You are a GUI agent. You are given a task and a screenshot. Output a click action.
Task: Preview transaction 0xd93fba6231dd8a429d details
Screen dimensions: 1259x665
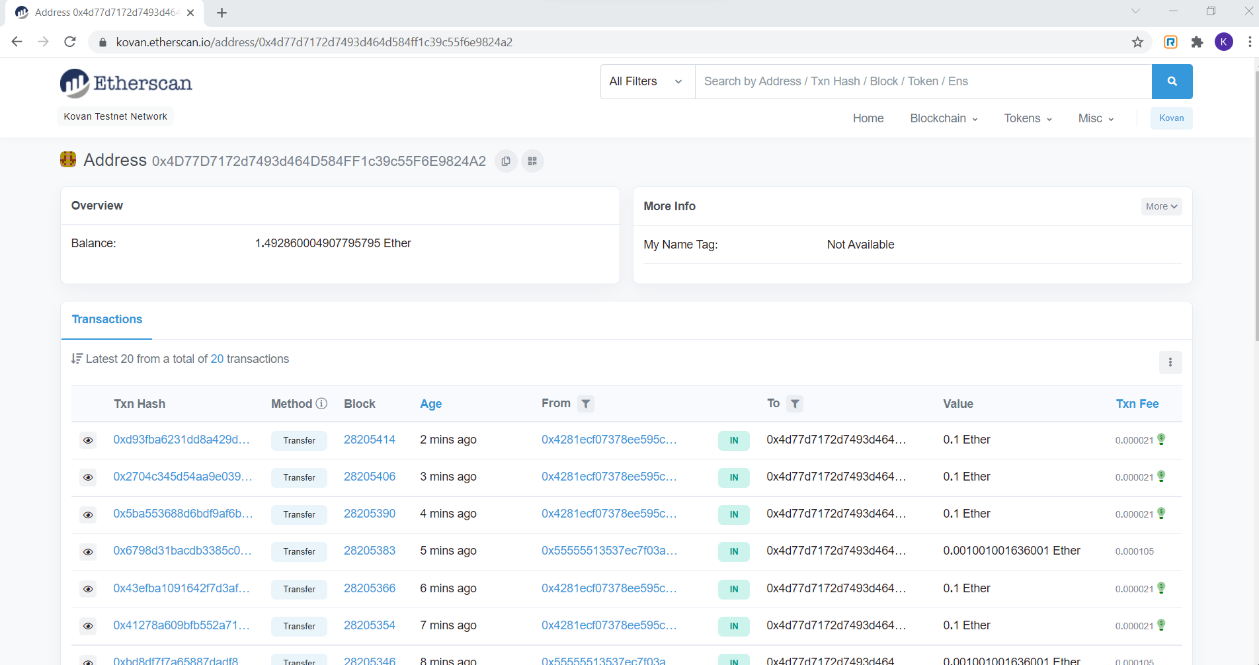88,440
